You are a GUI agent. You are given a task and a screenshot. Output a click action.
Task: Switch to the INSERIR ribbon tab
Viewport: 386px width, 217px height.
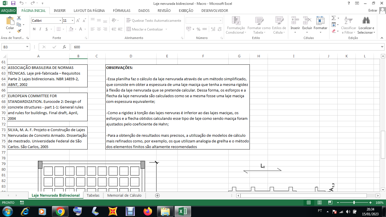coord(60,10)
